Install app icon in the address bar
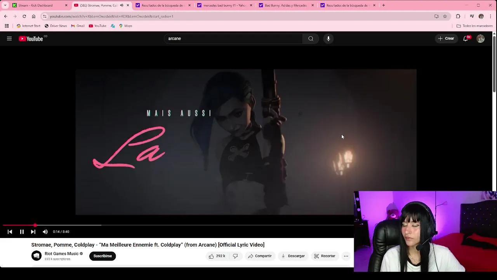The height and width of the screenshot is (280, 497). coord(436,16)
